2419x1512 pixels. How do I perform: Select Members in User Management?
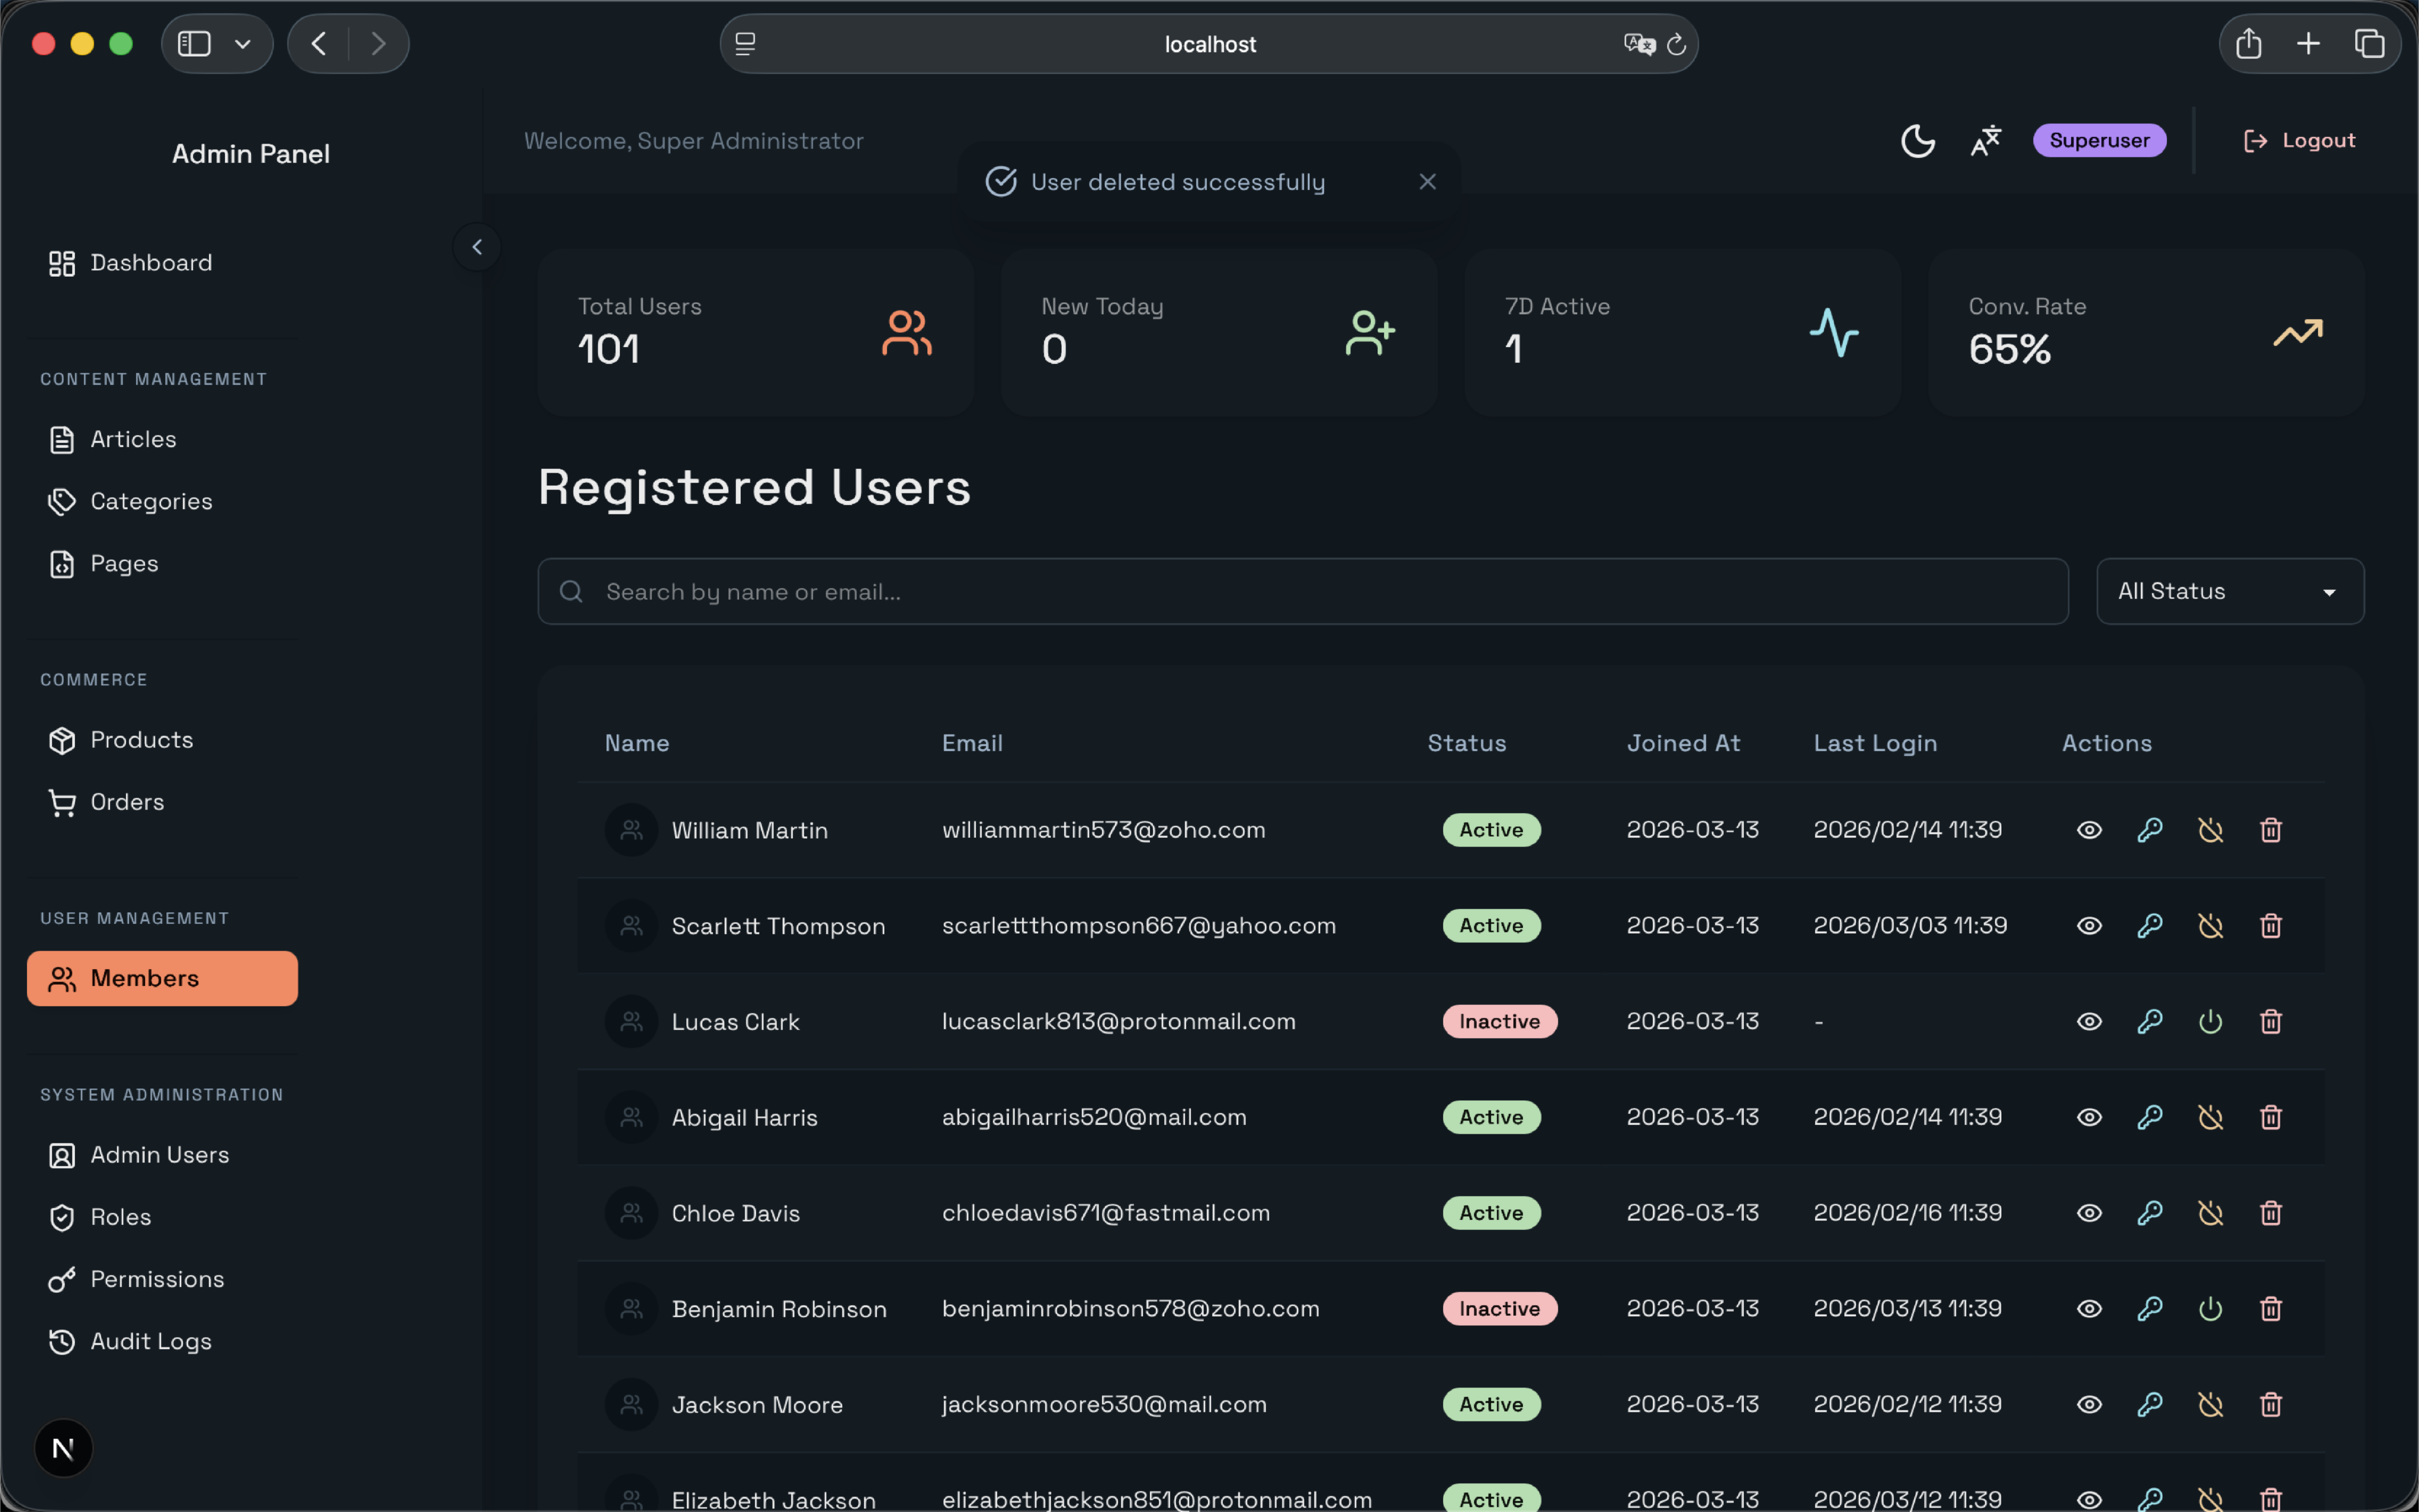click(162, 978)
